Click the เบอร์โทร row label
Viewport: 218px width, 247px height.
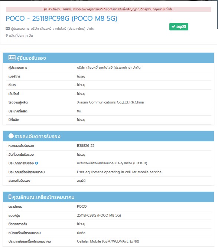point(14,76)
